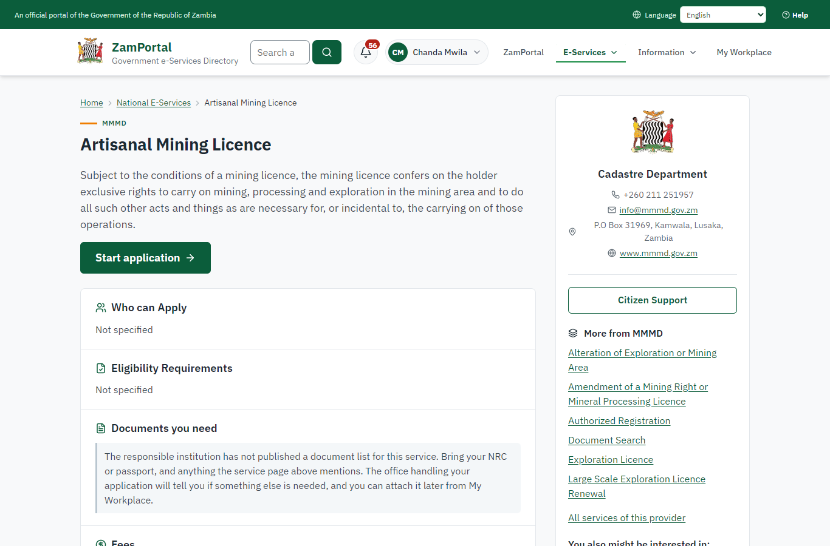The height and width of the screenshot is (546, 830).
Task: Click the search magnifier button
Action: [x=327, y=52]
